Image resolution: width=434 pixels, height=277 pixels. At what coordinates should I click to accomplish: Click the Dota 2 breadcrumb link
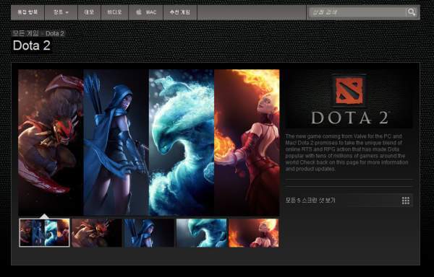pyautogui.click(x=55, y=34)
